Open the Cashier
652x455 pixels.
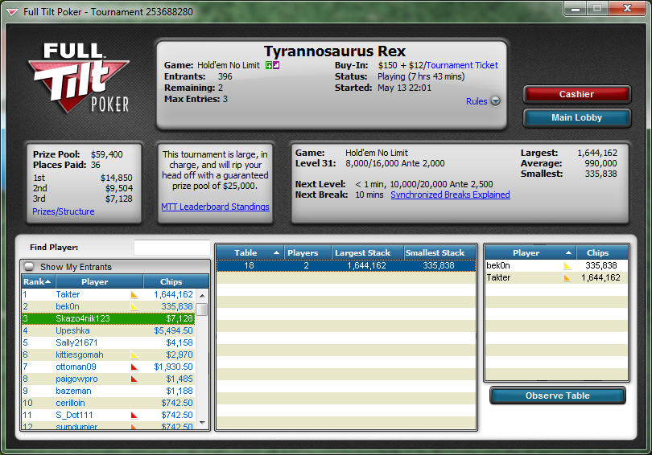tap(576, 94)
